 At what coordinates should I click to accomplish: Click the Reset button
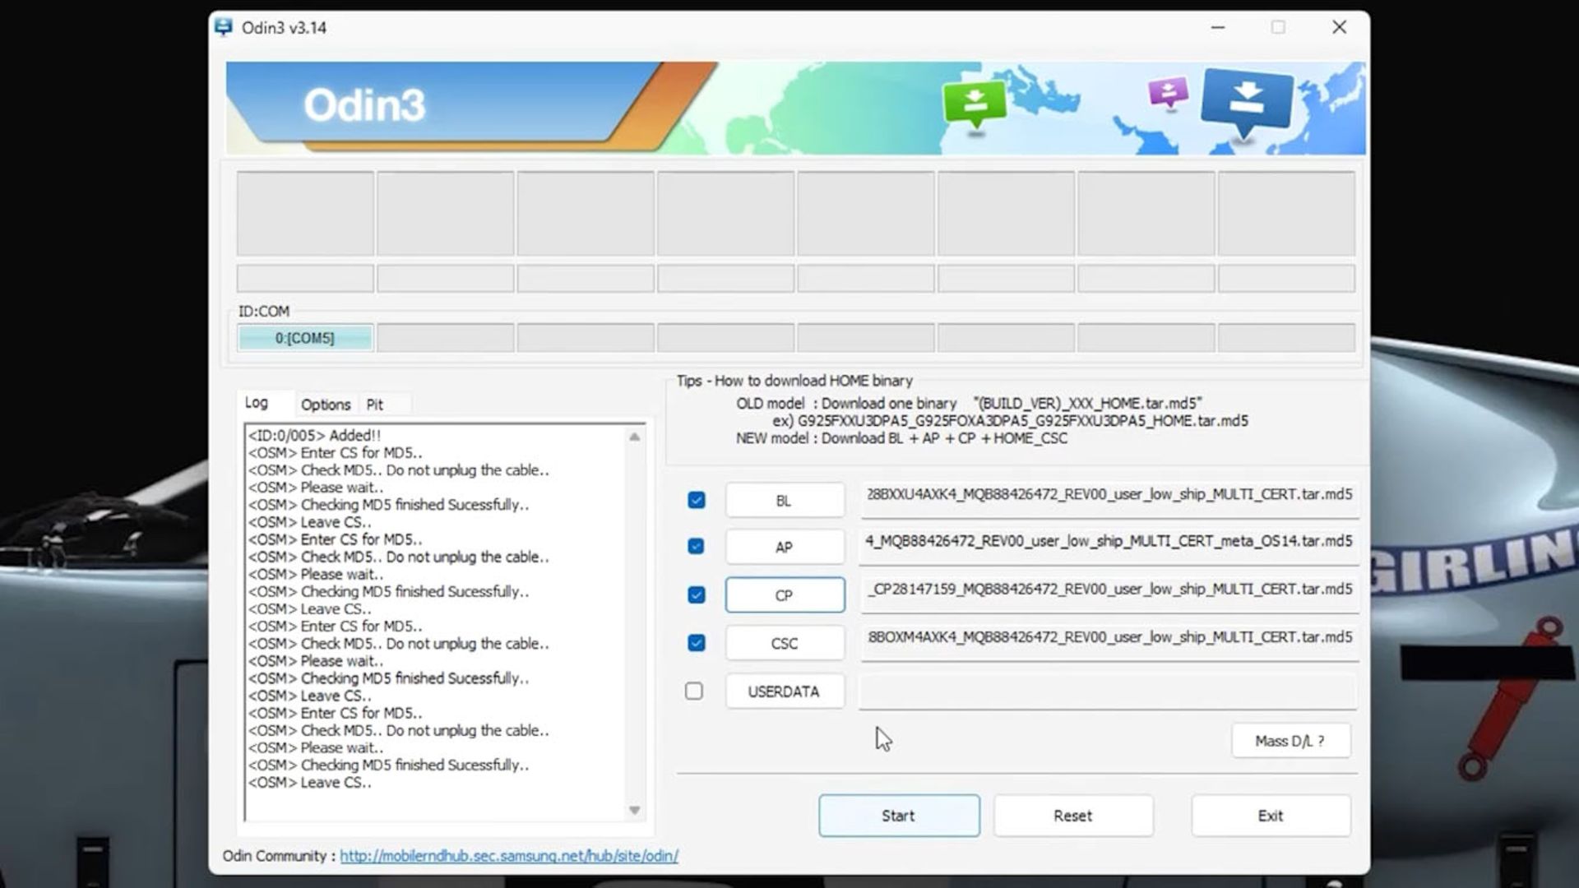coord(1073,816)
